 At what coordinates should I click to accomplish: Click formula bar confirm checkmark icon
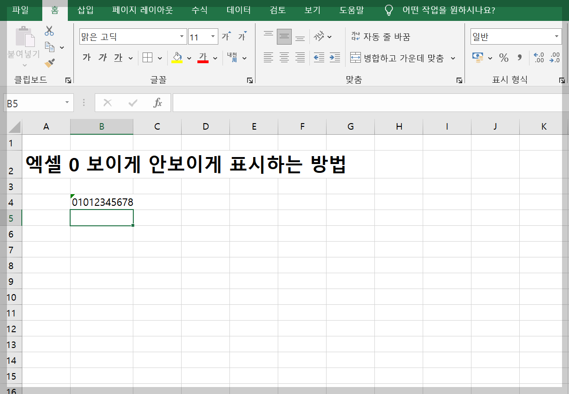[x=133, y=103]
